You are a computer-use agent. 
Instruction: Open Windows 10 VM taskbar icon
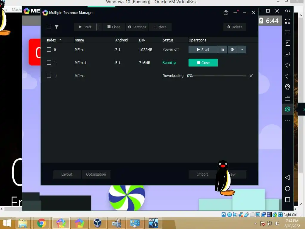click(153, 223)
